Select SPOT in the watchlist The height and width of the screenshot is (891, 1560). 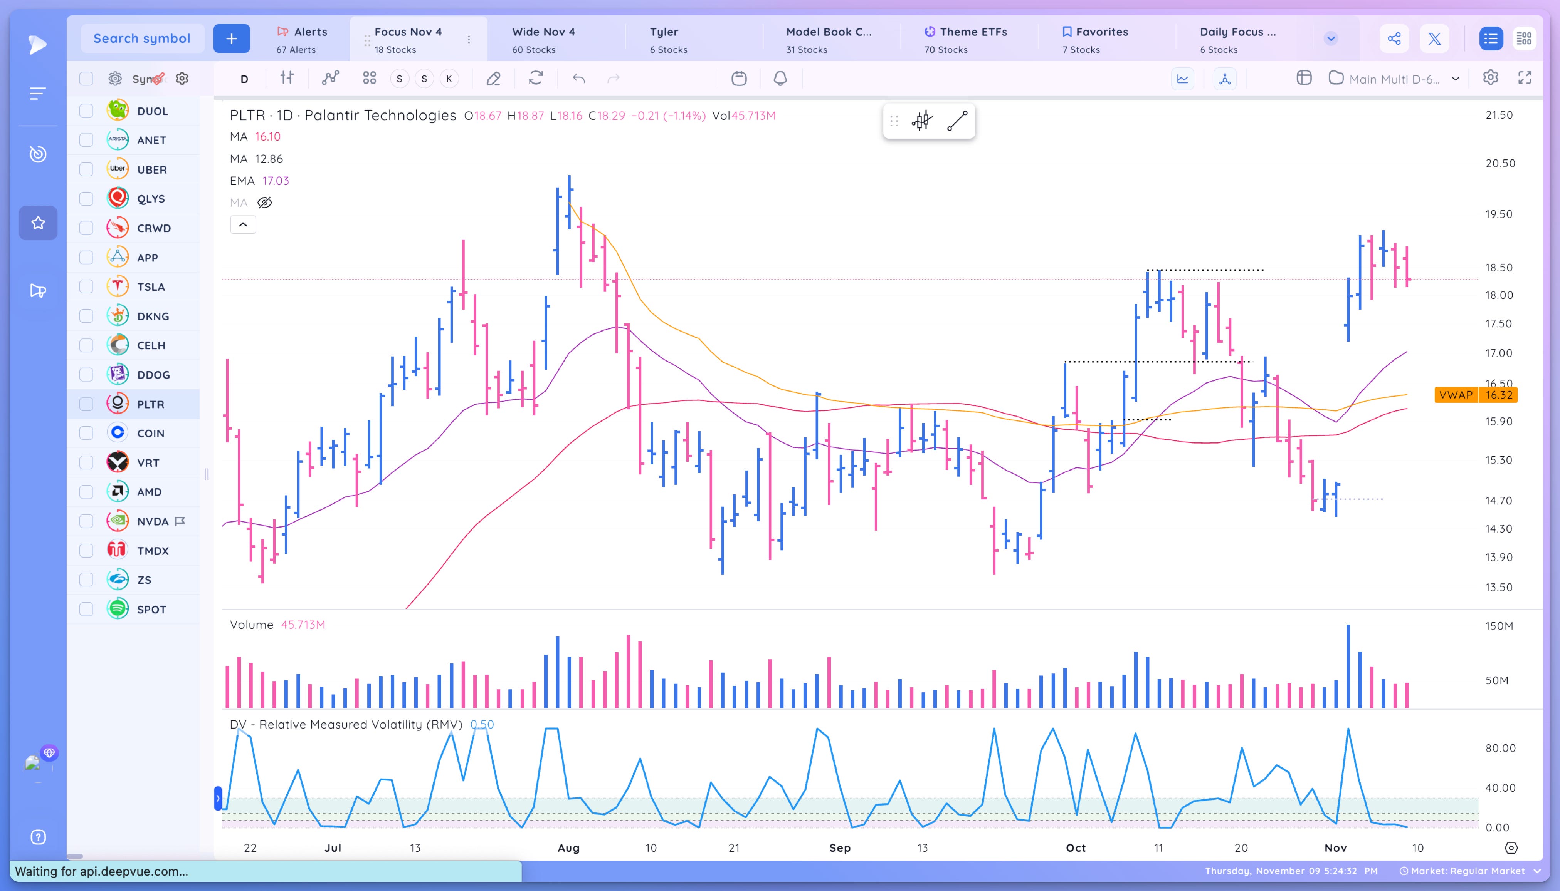[151, 610]
